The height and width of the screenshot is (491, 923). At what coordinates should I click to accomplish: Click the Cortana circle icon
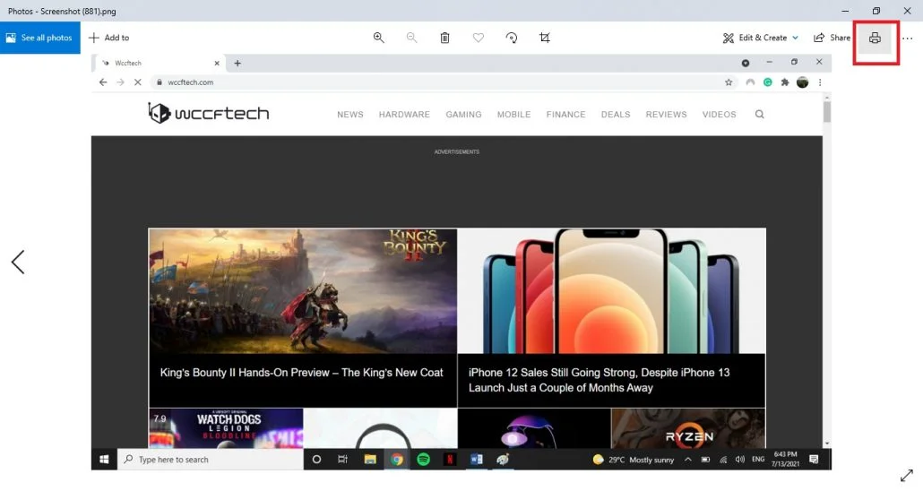coord(316,460)
